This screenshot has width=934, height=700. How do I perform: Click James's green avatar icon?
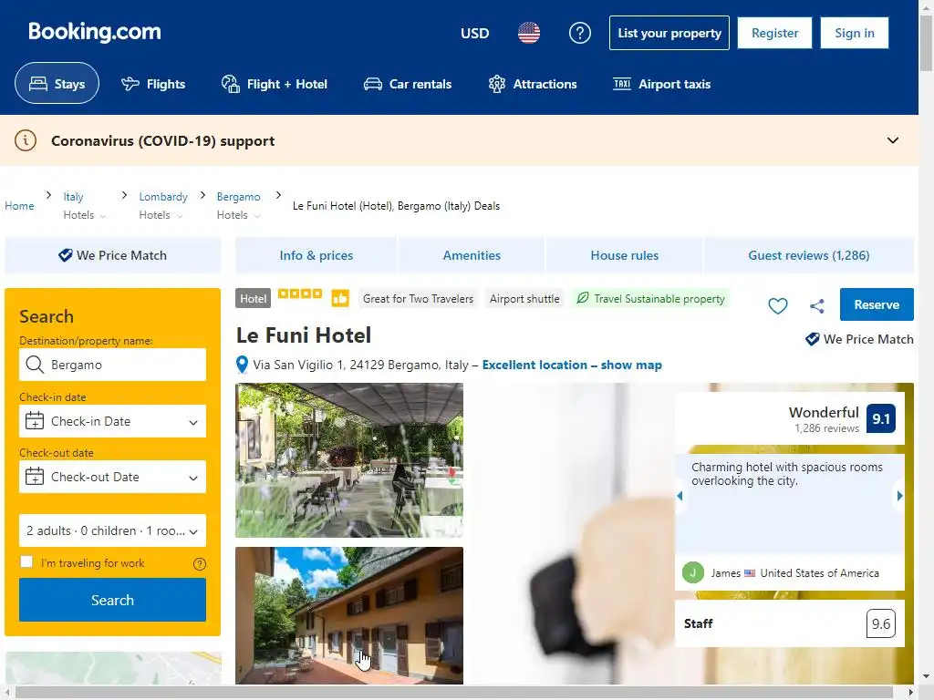click(693, 572)
